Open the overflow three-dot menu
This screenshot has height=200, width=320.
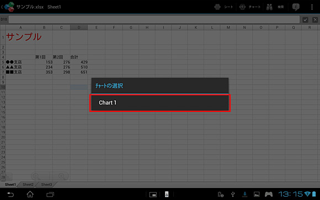[312, 7]
